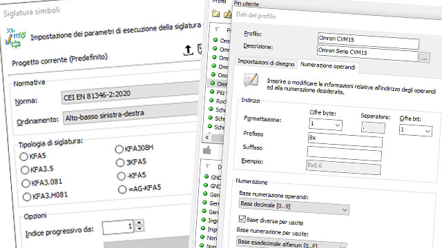Expand the Base numerazione per uscite dropdown
442x248 pixels.
[x=291, y=243]
